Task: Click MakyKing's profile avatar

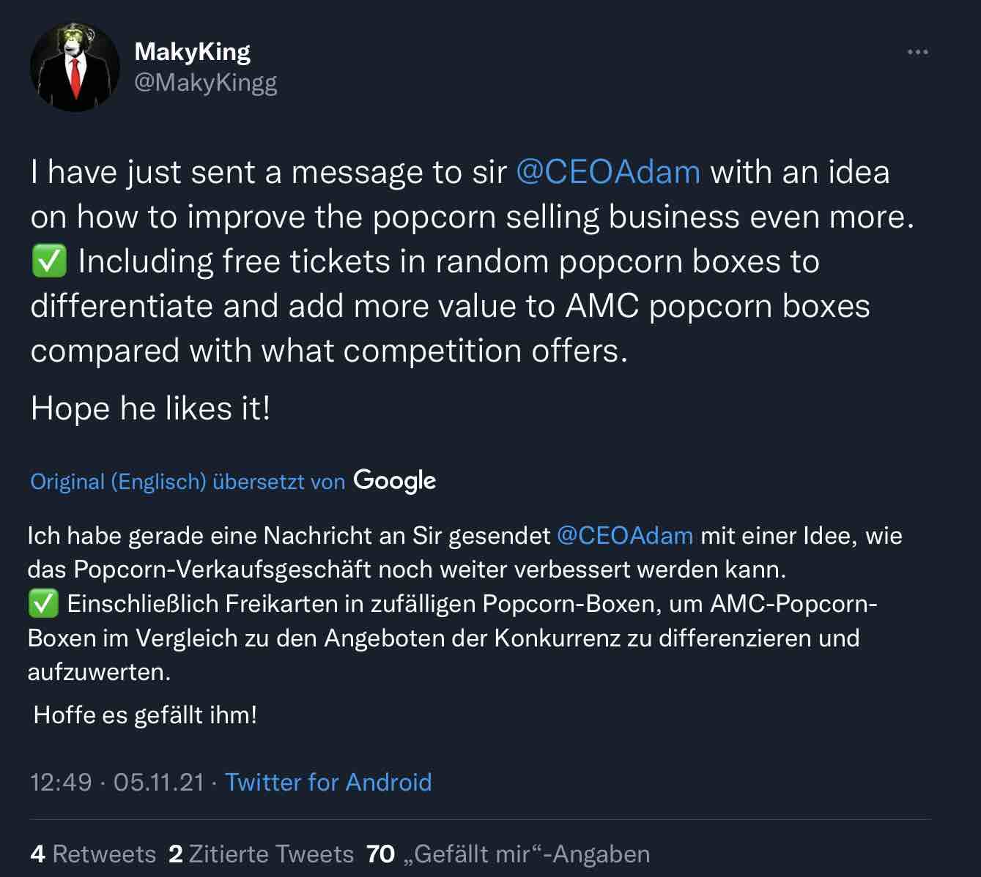Action: click(75, 67)
